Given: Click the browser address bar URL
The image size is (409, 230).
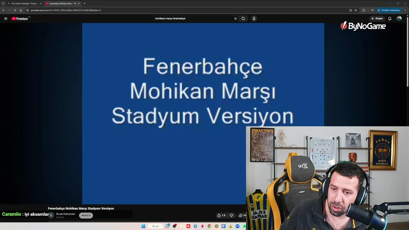Looking at the screenshot, I should [x=66, y=10].
